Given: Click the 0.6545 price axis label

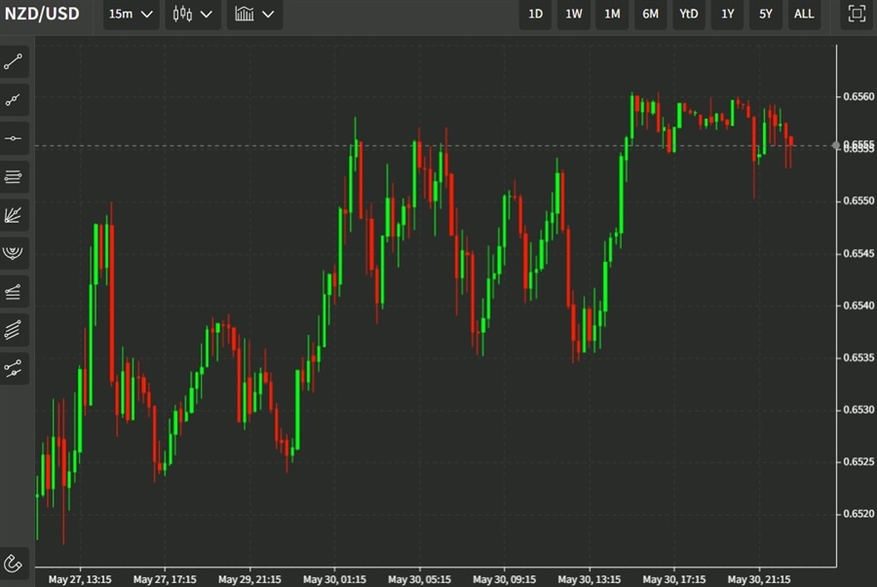Looking at the screenshot, I should click(858, 253).
